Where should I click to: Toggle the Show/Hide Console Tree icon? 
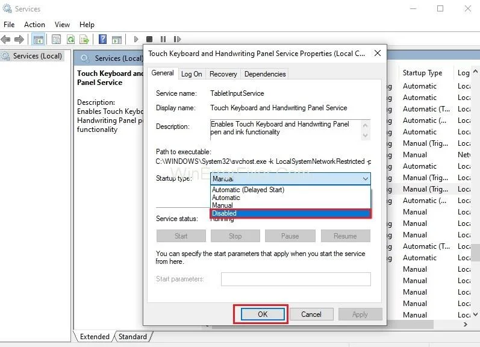click(38, 39)
